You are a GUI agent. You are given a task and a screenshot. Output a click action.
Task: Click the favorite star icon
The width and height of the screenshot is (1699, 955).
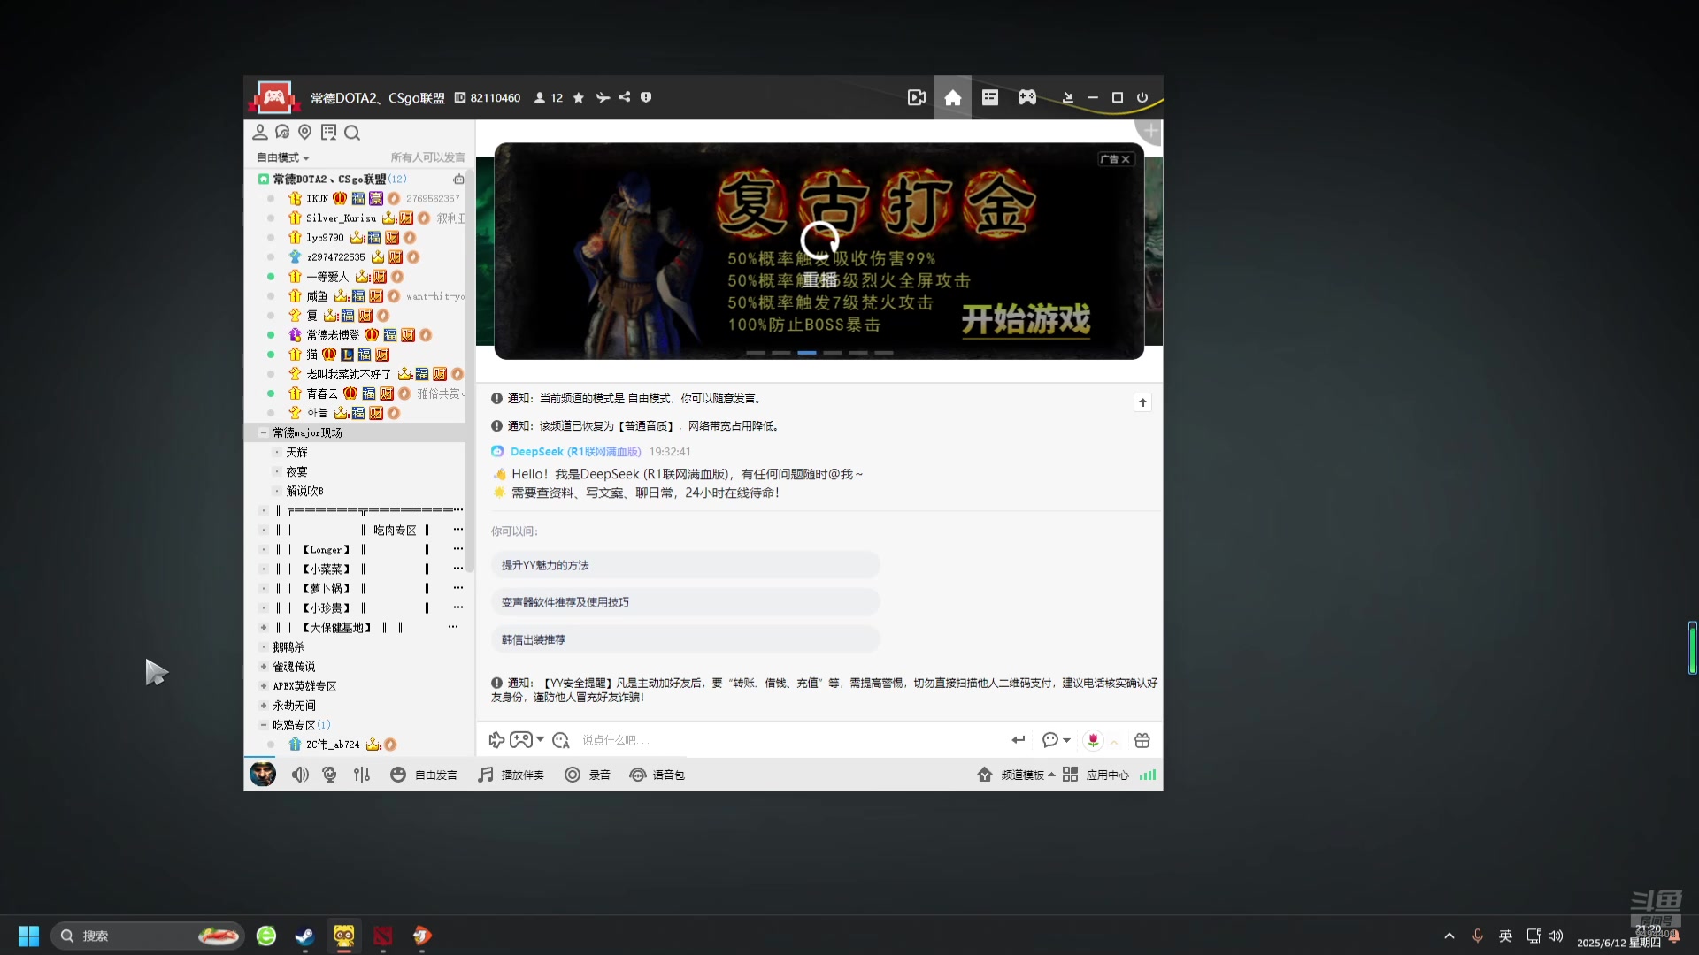pyautogui.click(x=579, y=98)
